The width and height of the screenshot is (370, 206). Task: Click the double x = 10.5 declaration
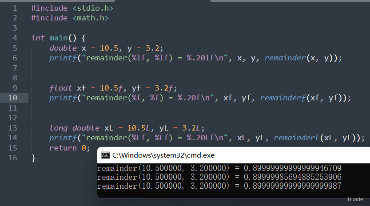pos(84,48)
